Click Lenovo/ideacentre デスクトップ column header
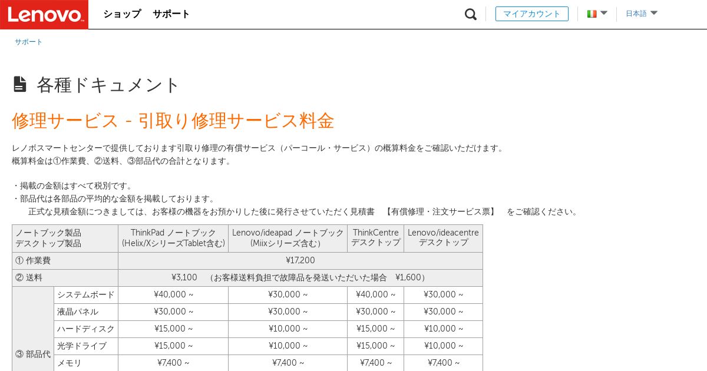Viewport: 707px width, 371px height. coord(443,238)
